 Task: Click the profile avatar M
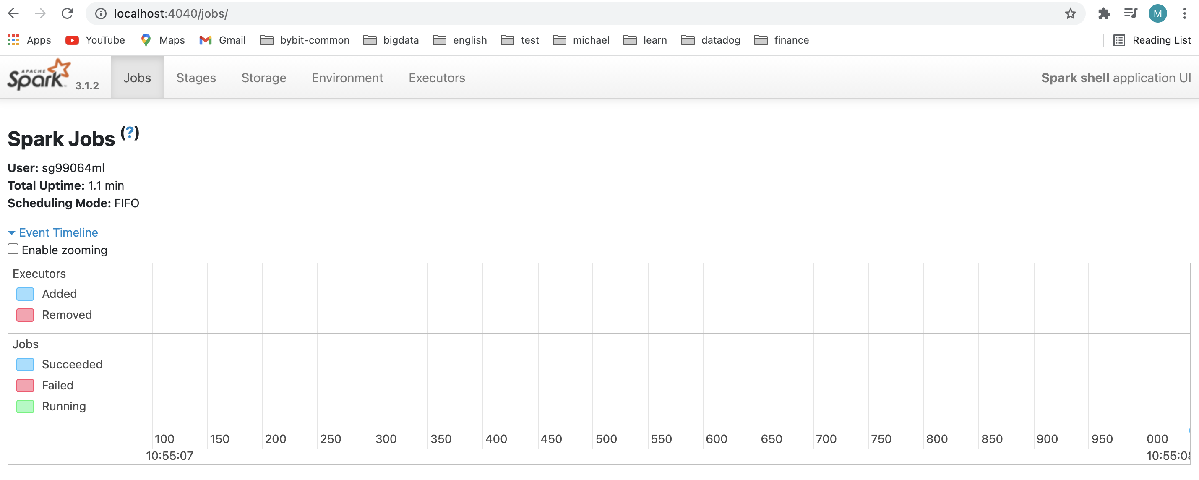1157,13
